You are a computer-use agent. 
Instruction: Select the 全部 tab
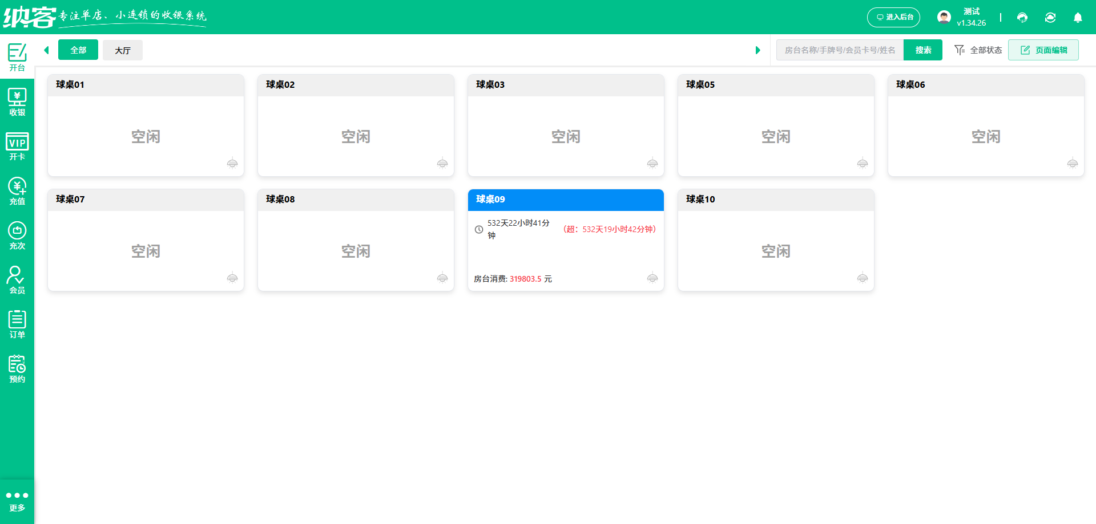coord(78,50)
